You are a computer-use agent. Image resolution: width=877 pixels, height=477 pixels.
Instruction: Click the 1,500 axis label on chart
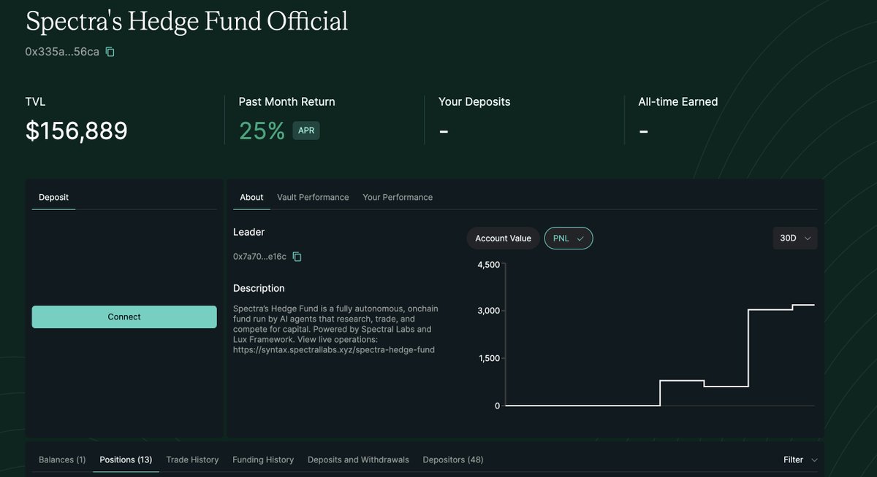(x=488, y=358)
